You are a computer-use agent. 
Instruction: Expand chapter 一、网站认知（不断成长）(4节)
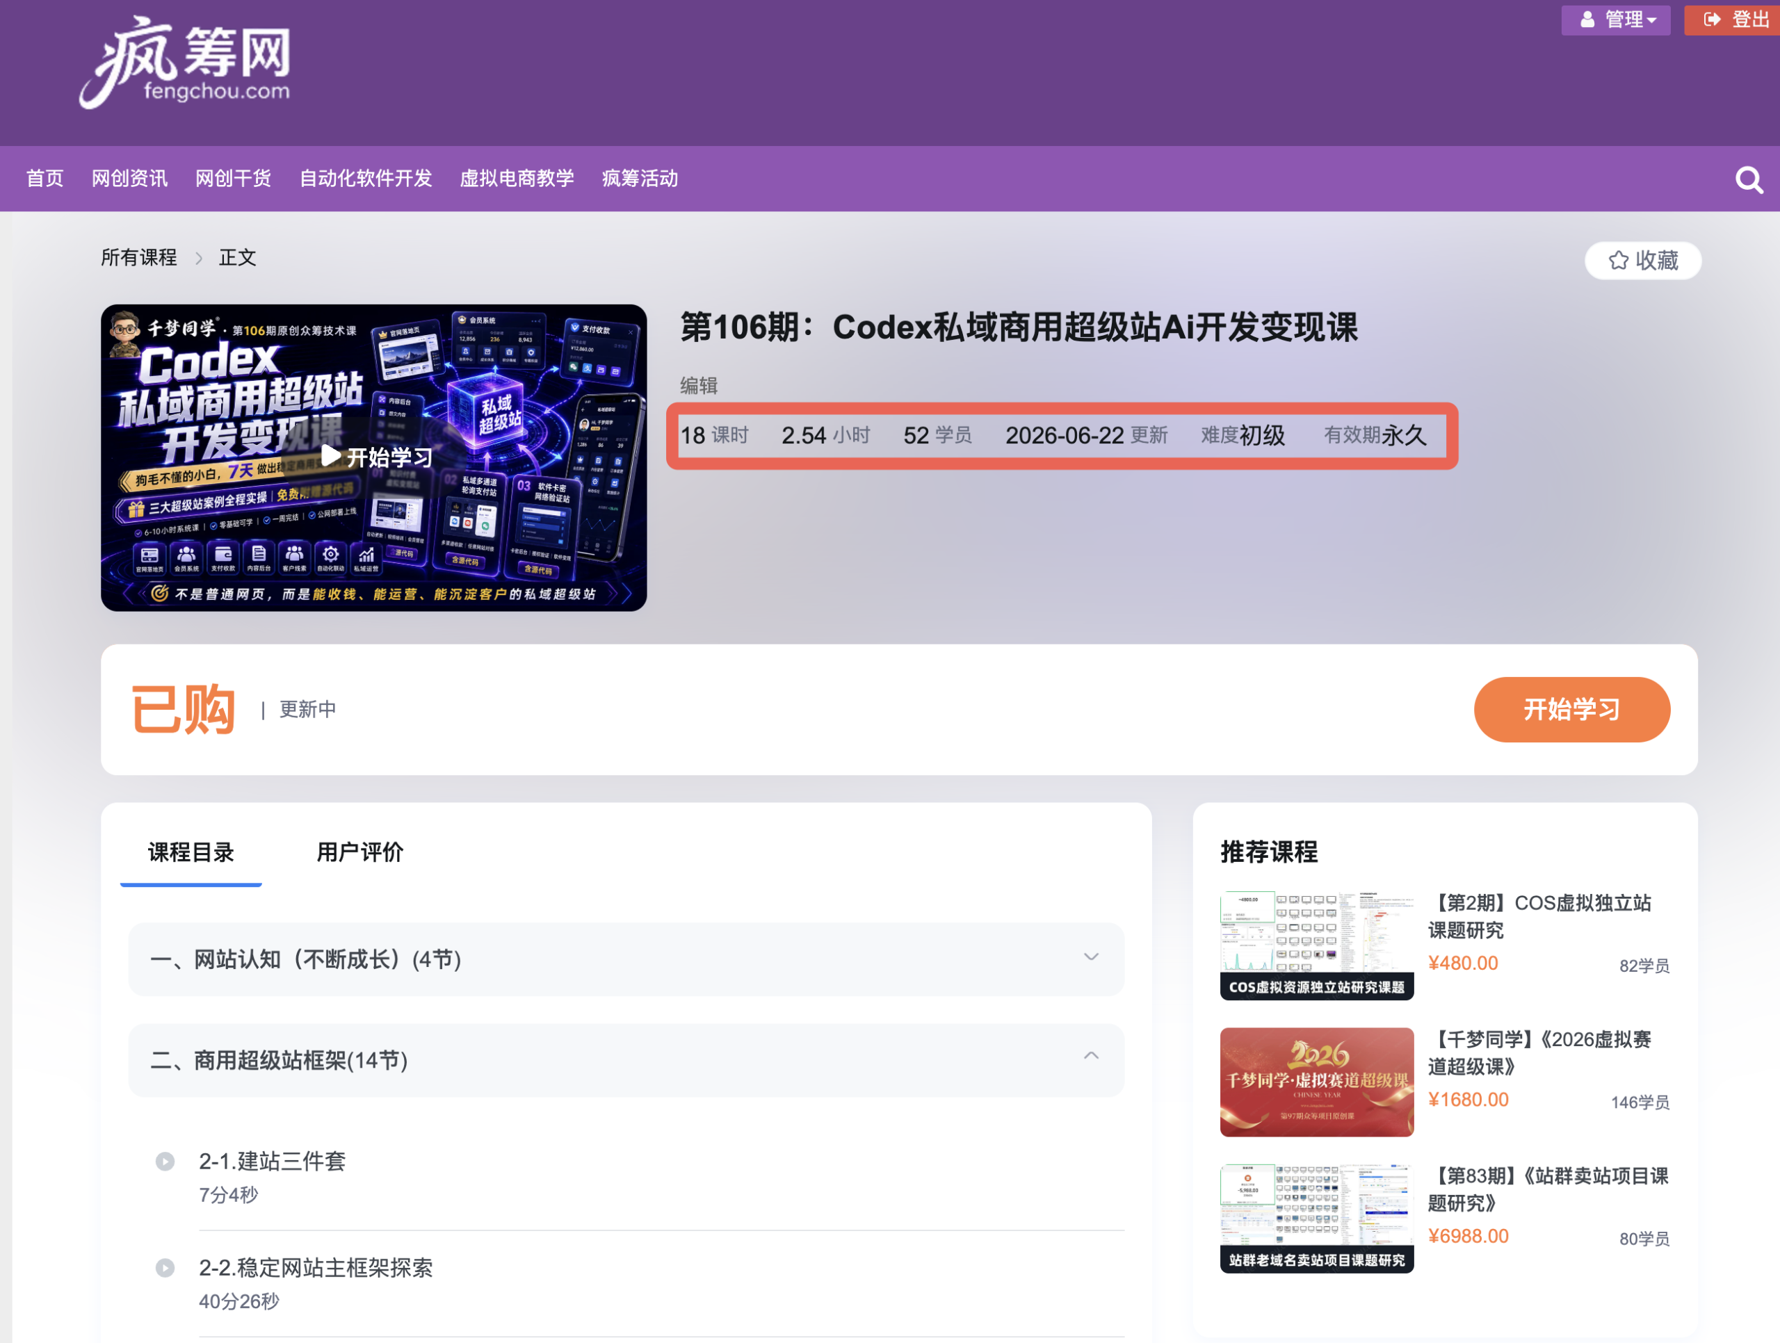[626, 959]
